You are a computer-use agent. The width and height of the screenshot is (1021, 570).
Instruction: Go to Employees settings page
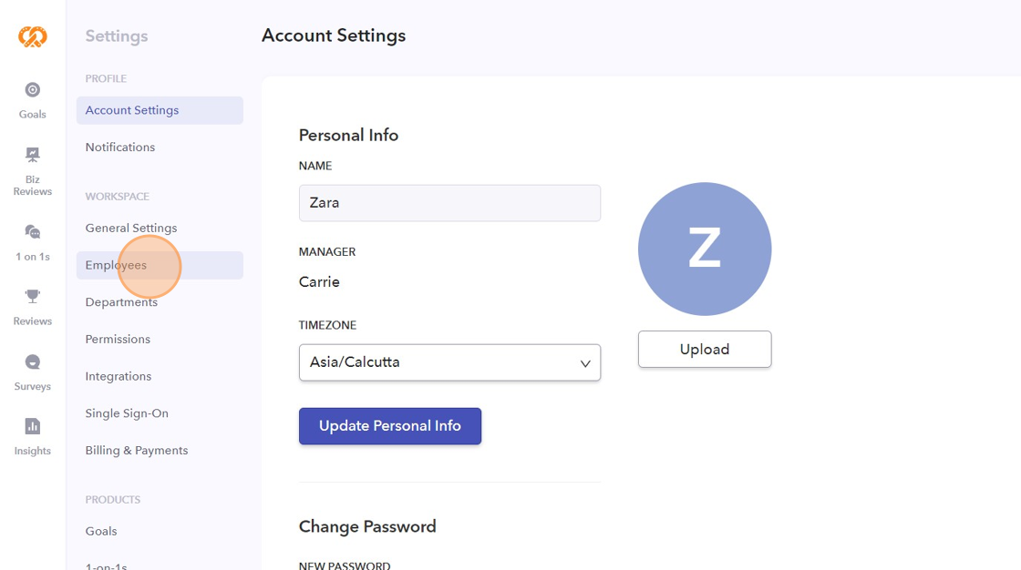[x=117, y=266]
